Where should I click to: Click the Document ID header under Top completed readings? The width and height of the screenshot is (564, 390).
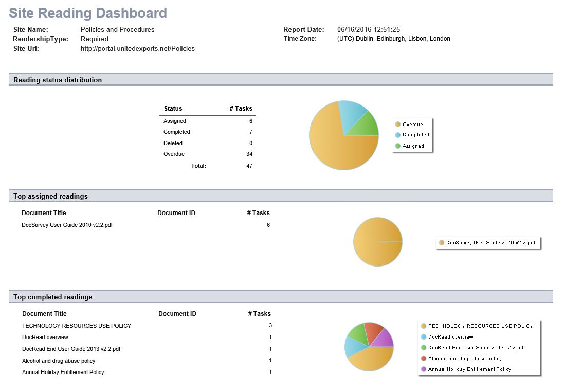click(177, 314)
